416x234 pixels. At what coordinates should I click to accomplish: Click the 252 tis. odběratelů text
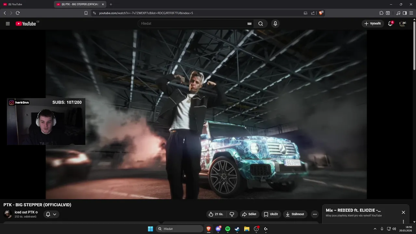25,216
